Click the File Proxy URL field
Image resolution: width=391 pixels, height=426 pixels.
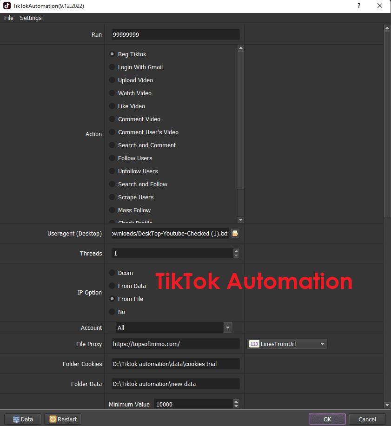click(x=176, y=344)
